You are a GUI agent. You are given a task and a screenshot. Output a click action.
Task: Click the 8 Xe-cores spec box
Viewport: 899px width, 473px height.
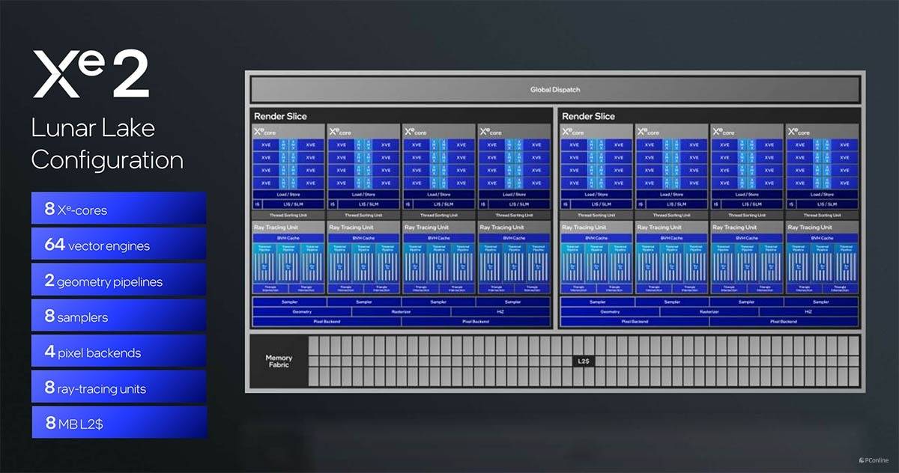pyautogui.click(x=118, y=209)
